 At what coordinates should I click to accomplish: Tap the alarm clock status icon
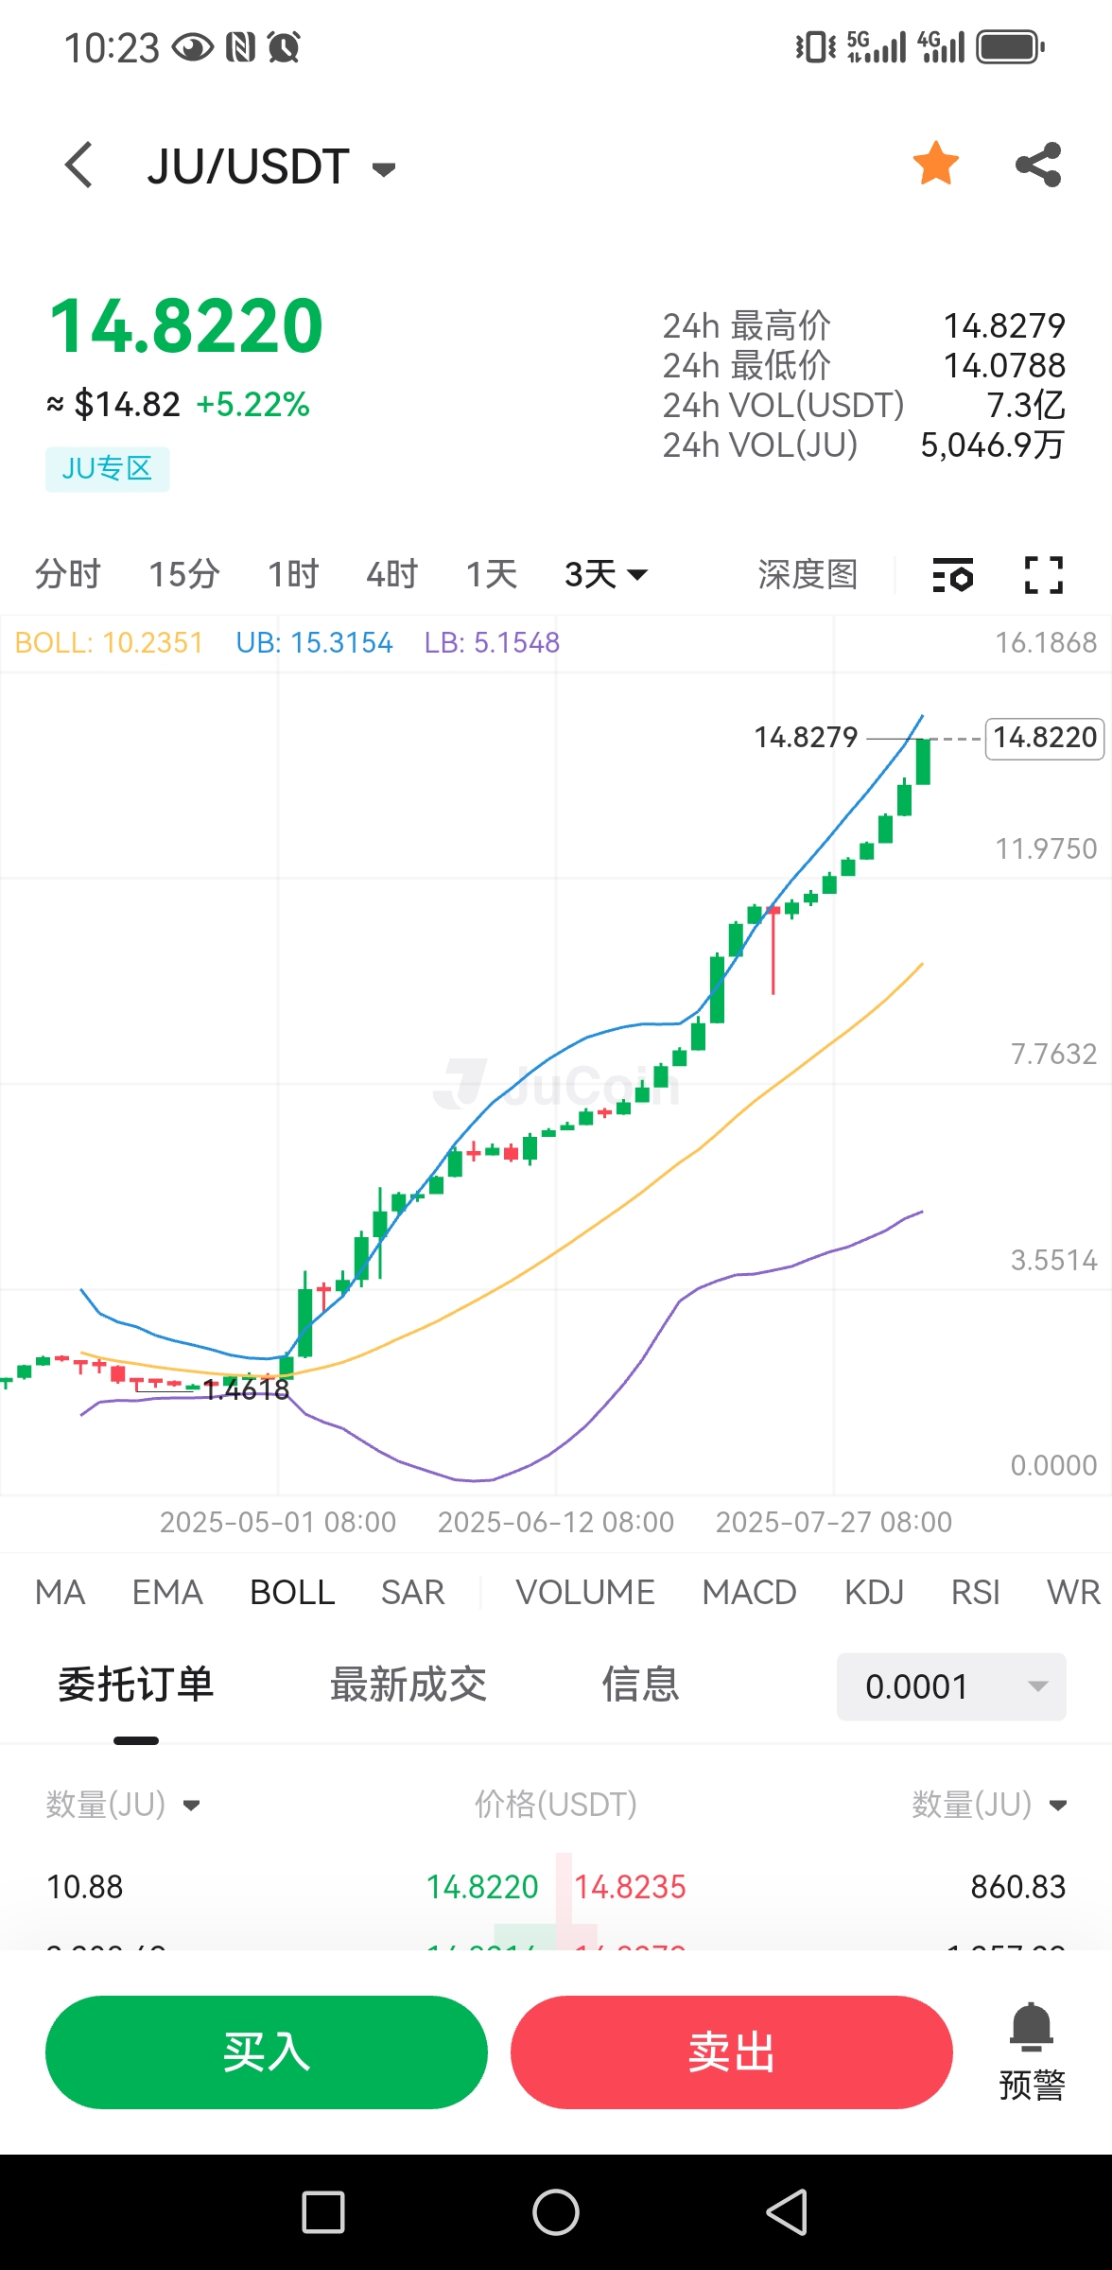284,47
